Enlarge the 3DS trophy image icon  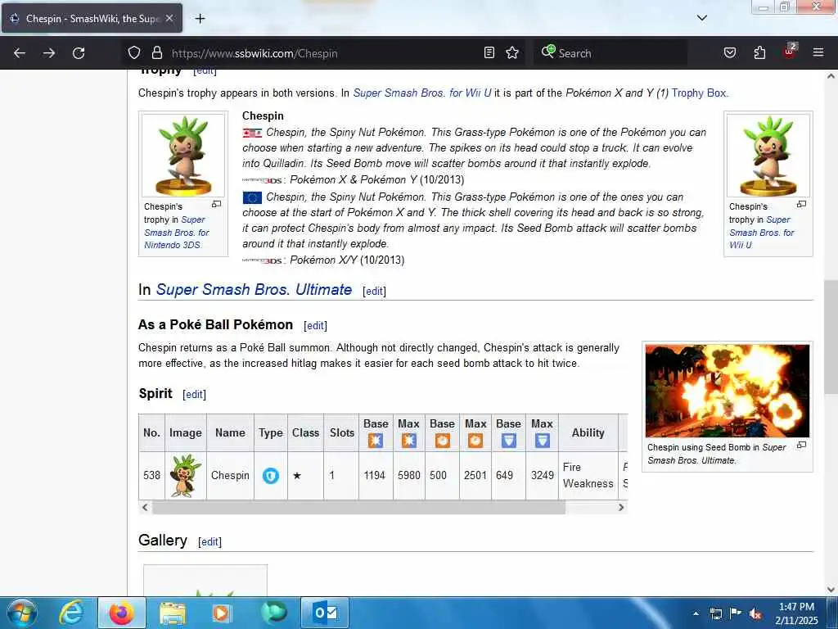(216, 204)
